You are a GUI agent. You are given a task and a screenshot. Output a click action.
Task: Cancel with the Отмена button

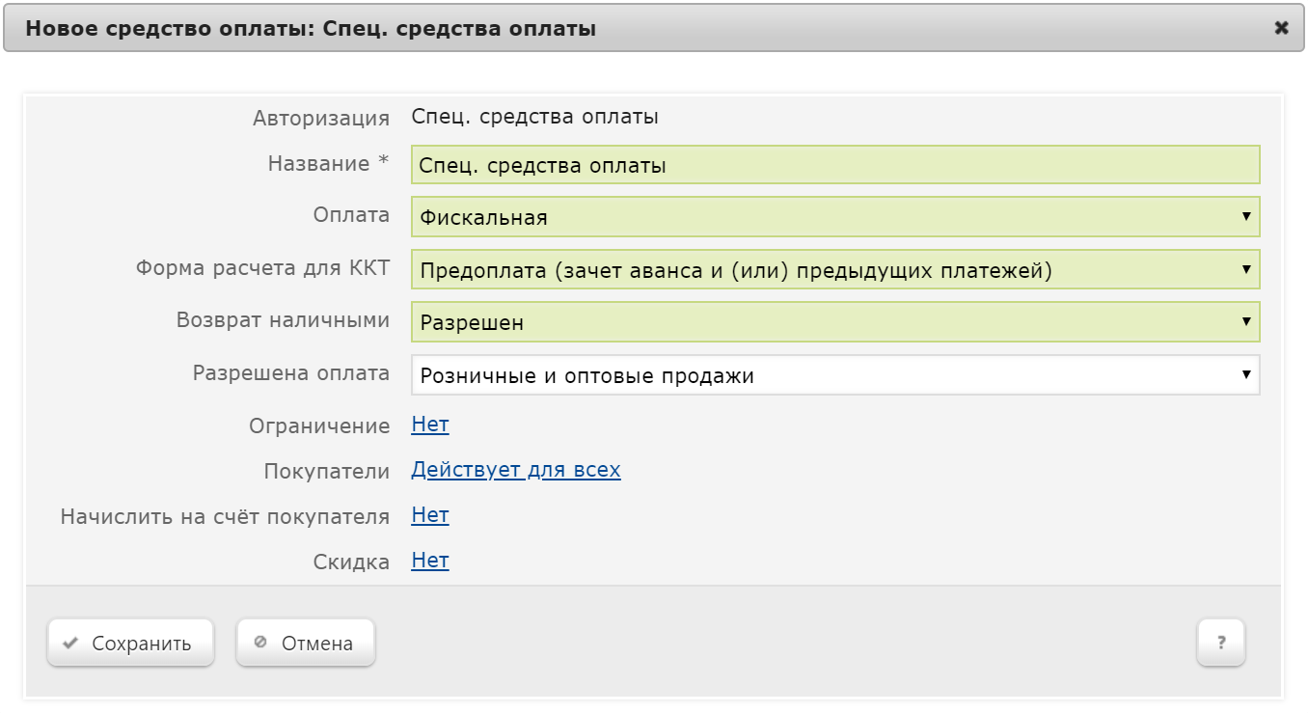tap(306, 643)
